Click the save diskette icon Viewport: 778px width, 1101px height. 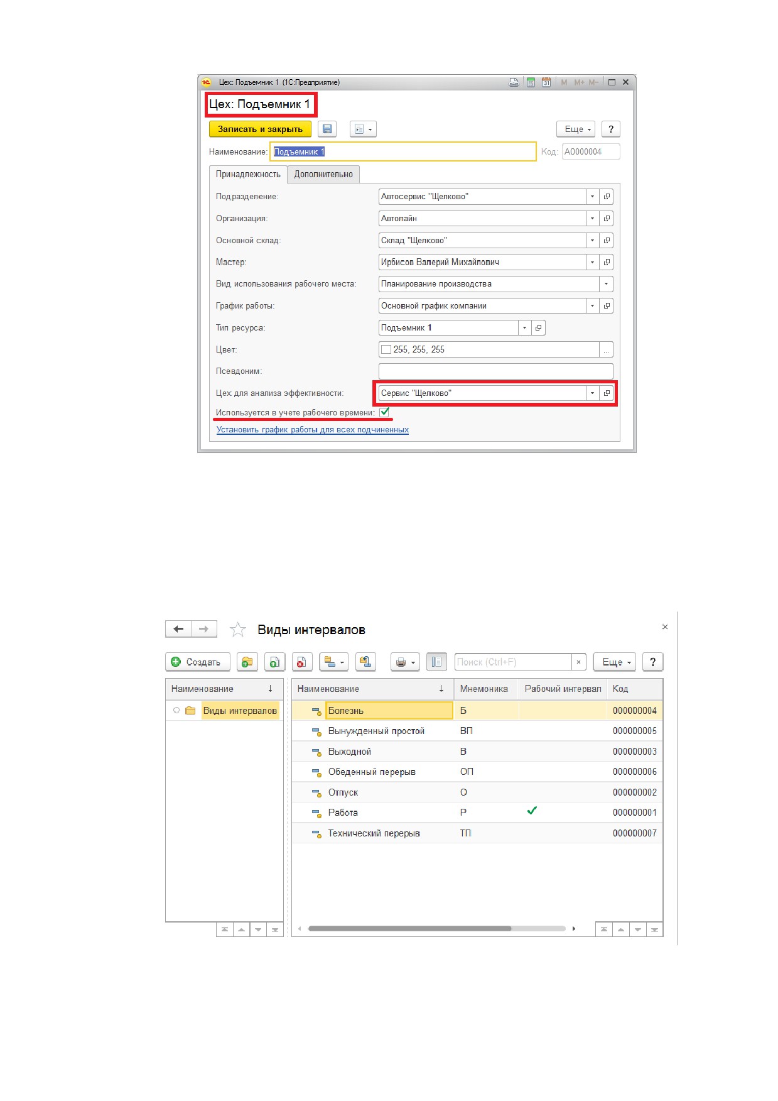[x=327, y=129]
